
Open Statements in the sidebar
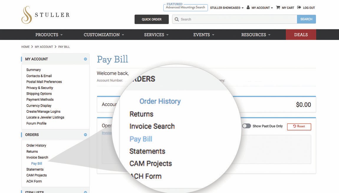[35, 169]
